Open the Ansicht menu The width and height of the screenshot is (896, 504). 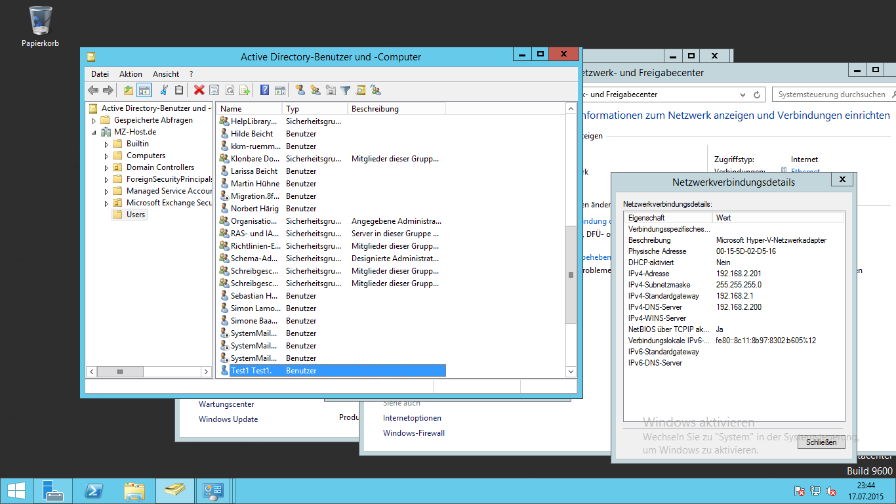[x=166, y=74]
